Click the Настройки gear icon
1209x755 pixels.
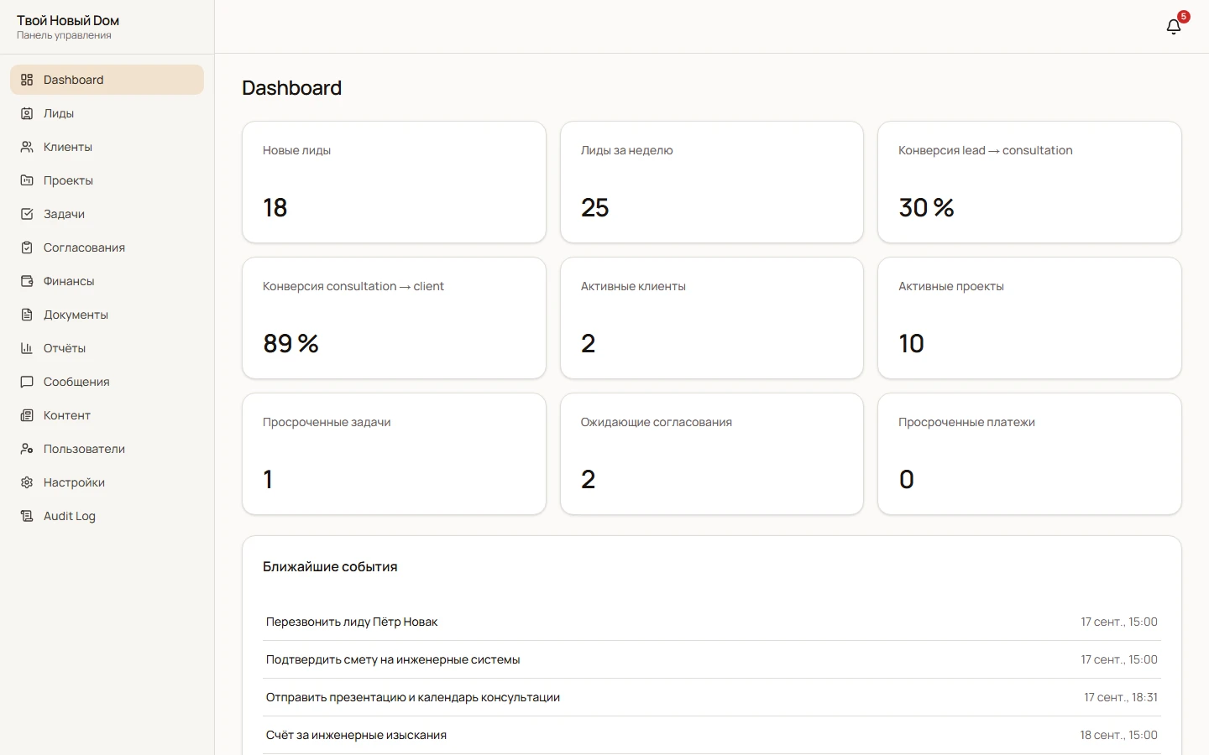click(27, 482)
